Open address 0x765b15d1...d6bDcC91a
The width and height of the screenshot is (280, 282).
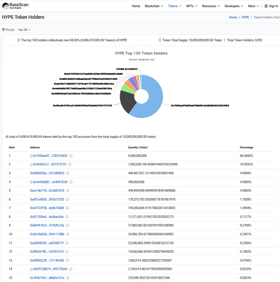tap(47, 278)
